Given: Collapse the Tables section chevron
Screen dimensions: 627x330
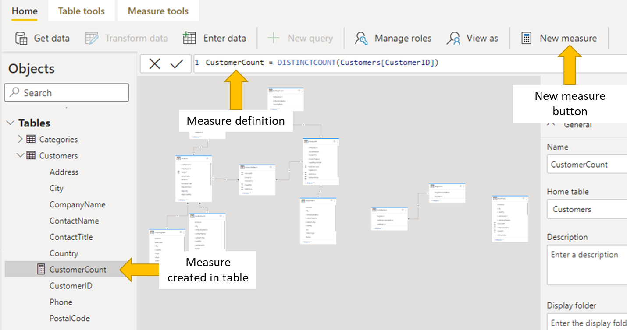Looking at the screenshot, I should pyautogui.click(x=10, y=123).
